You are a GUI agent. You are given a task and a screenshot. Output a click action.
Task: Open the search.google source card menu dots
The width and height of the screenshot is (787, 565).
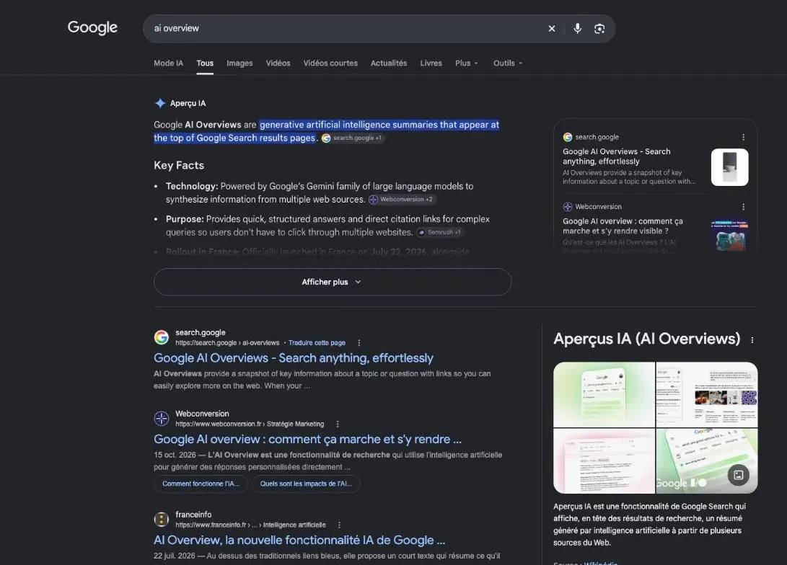pos(743,138)
